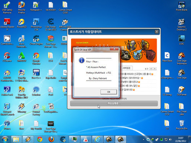This screenshot has width=191, height=143.
Task: Open Cheat Engine desktop shortcut
Action: (x=36, y=40)
